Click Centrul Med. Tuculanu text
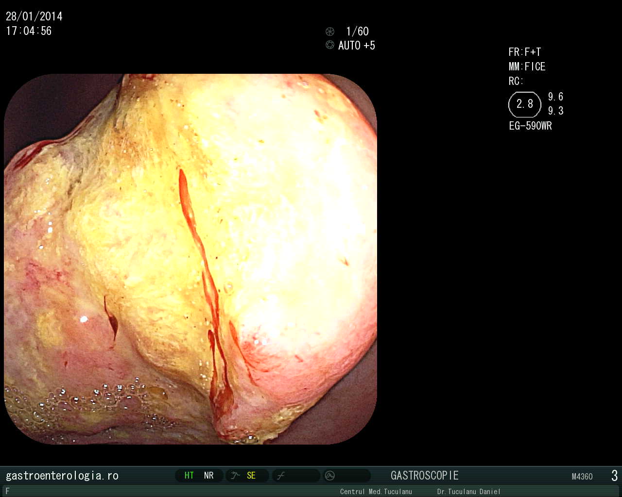 [376, 492]
